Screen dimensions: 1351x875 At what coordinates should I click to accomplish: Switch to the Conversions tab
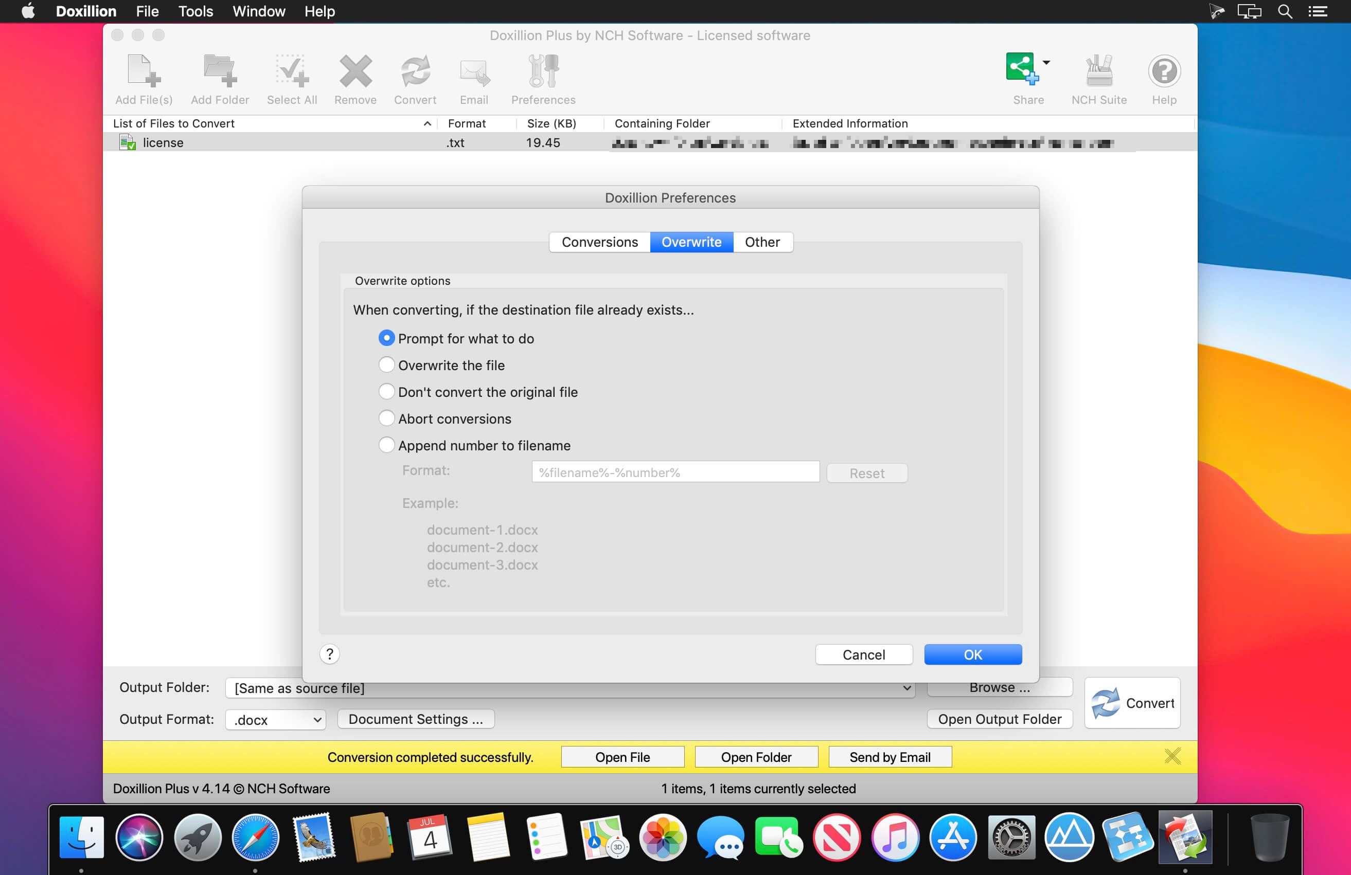coord(599,242)
